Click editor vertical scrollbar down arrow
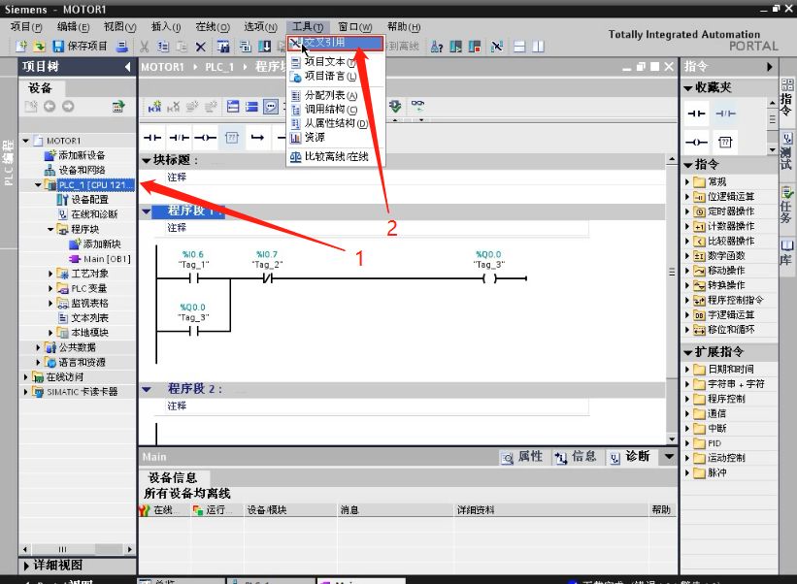 672,438
